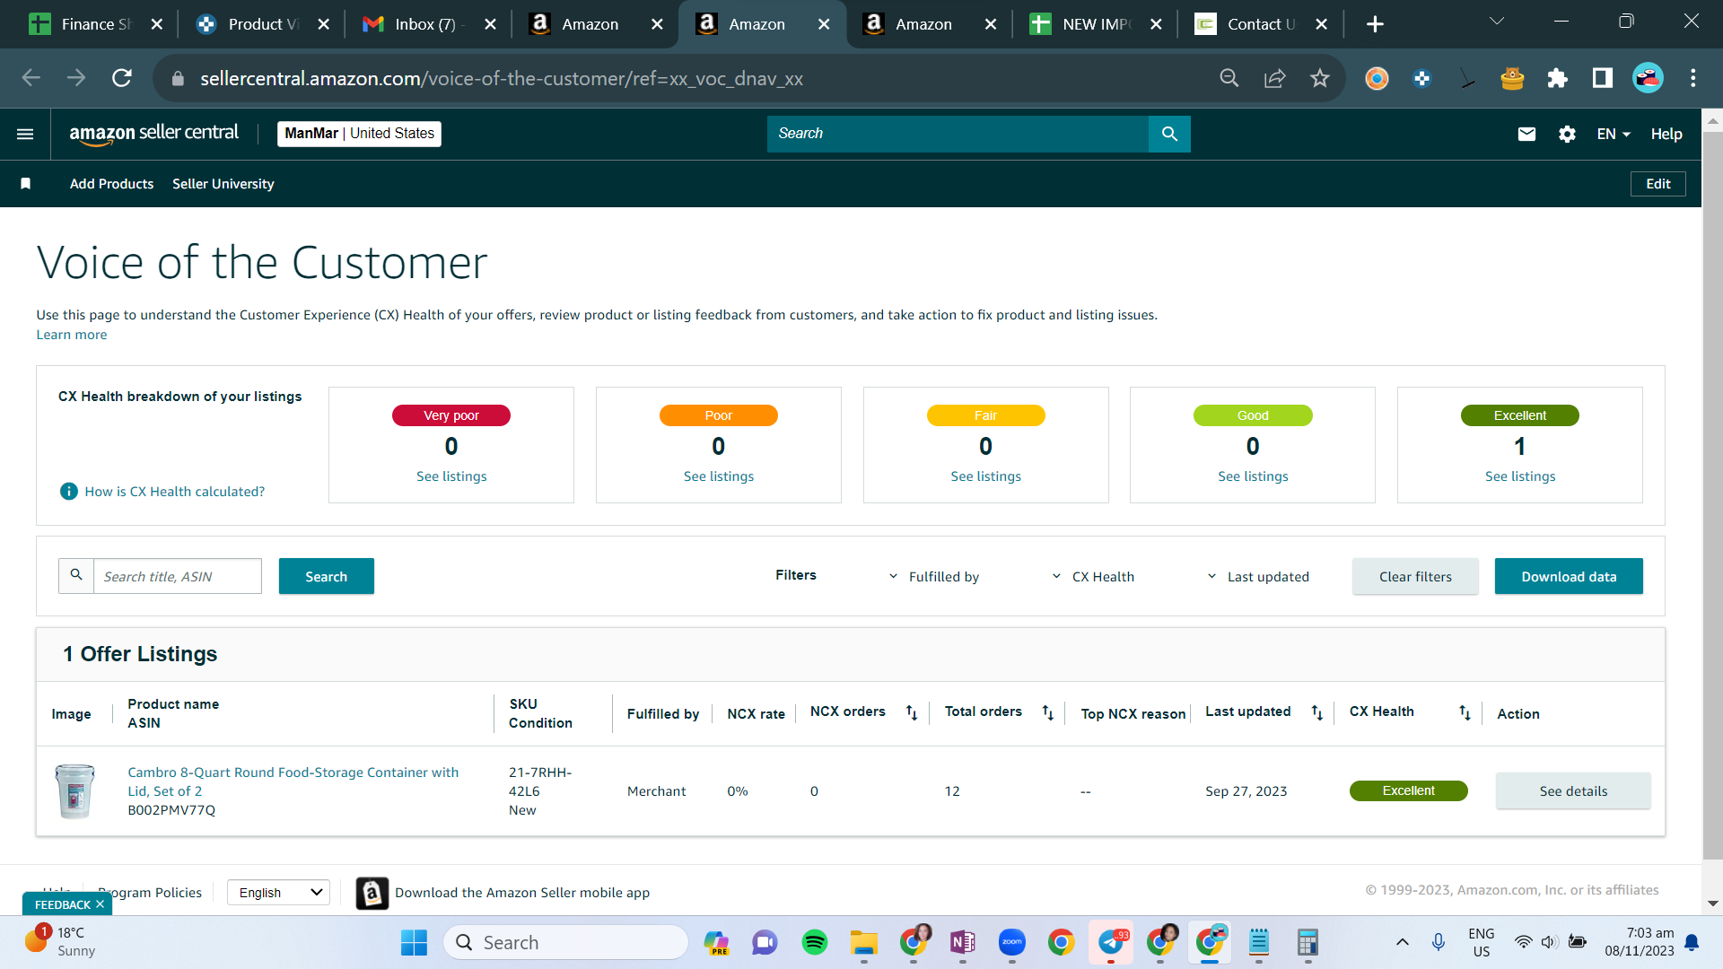Sort by Total orders column arrows
The width and height of the screenshot is (1723, 969).
(1048, 712)
